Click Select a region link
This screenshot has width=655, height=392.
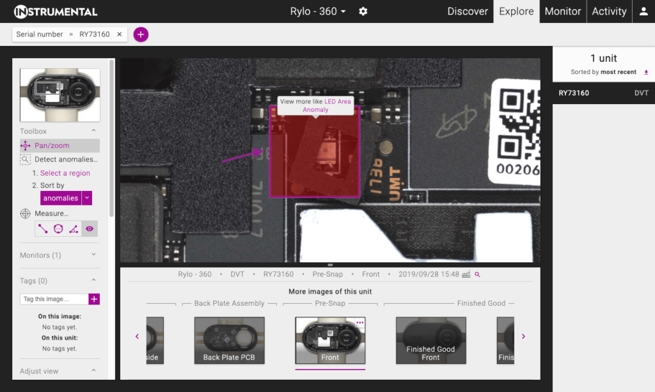click(65, 173)
